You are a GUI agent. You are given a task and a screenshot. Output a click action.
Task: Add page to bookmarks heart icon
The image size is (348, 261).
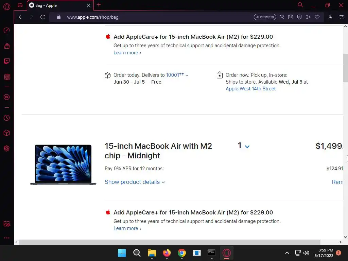click(317, 17)
